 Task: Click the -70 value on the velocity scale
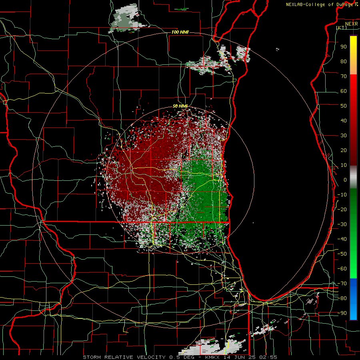tap(342, 284)
